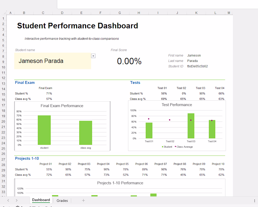Click the Test 02 column header

pyautogui.click(x=181, y=88)
